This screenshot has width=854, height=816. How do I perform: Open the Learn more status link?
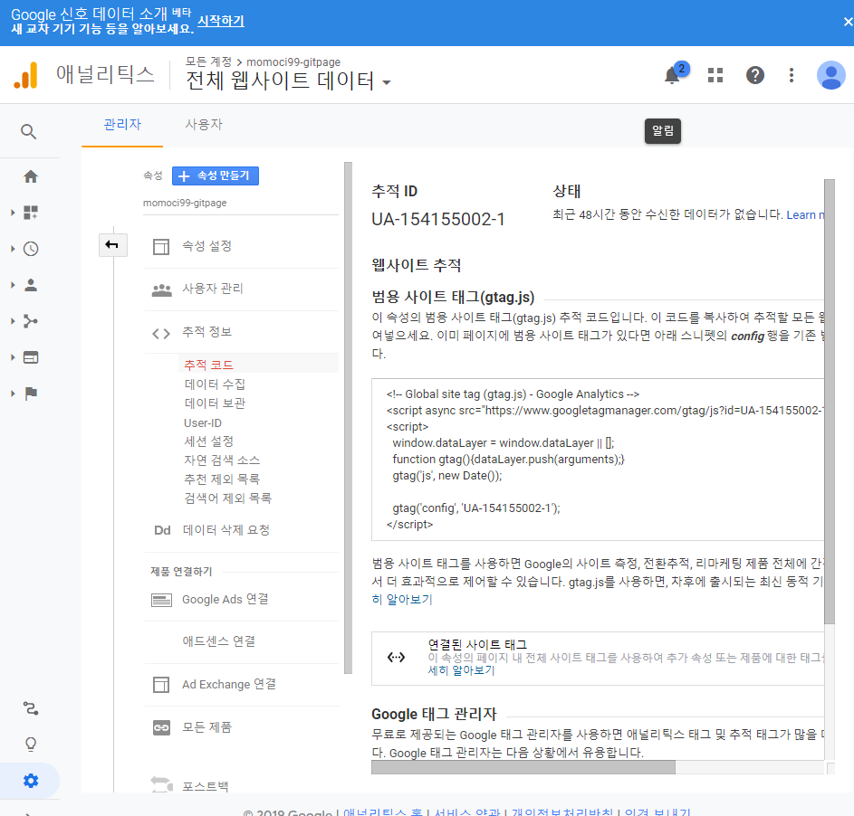pos(805,215)
